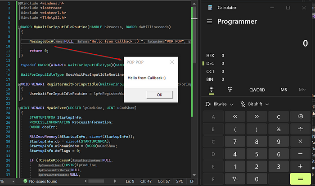Click the 5 key in Calculator
This screenshot has height=186, width=315.
[256, 154]
